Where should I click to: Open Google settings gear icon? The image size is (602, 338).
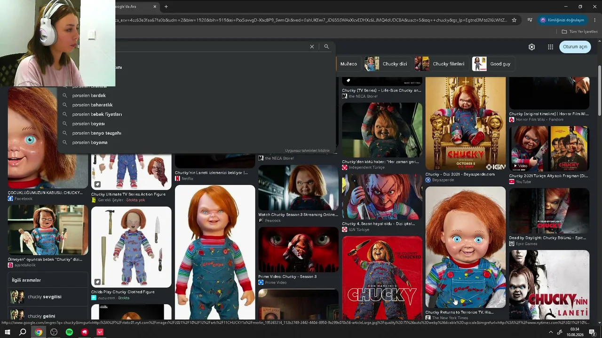point(531,47)
